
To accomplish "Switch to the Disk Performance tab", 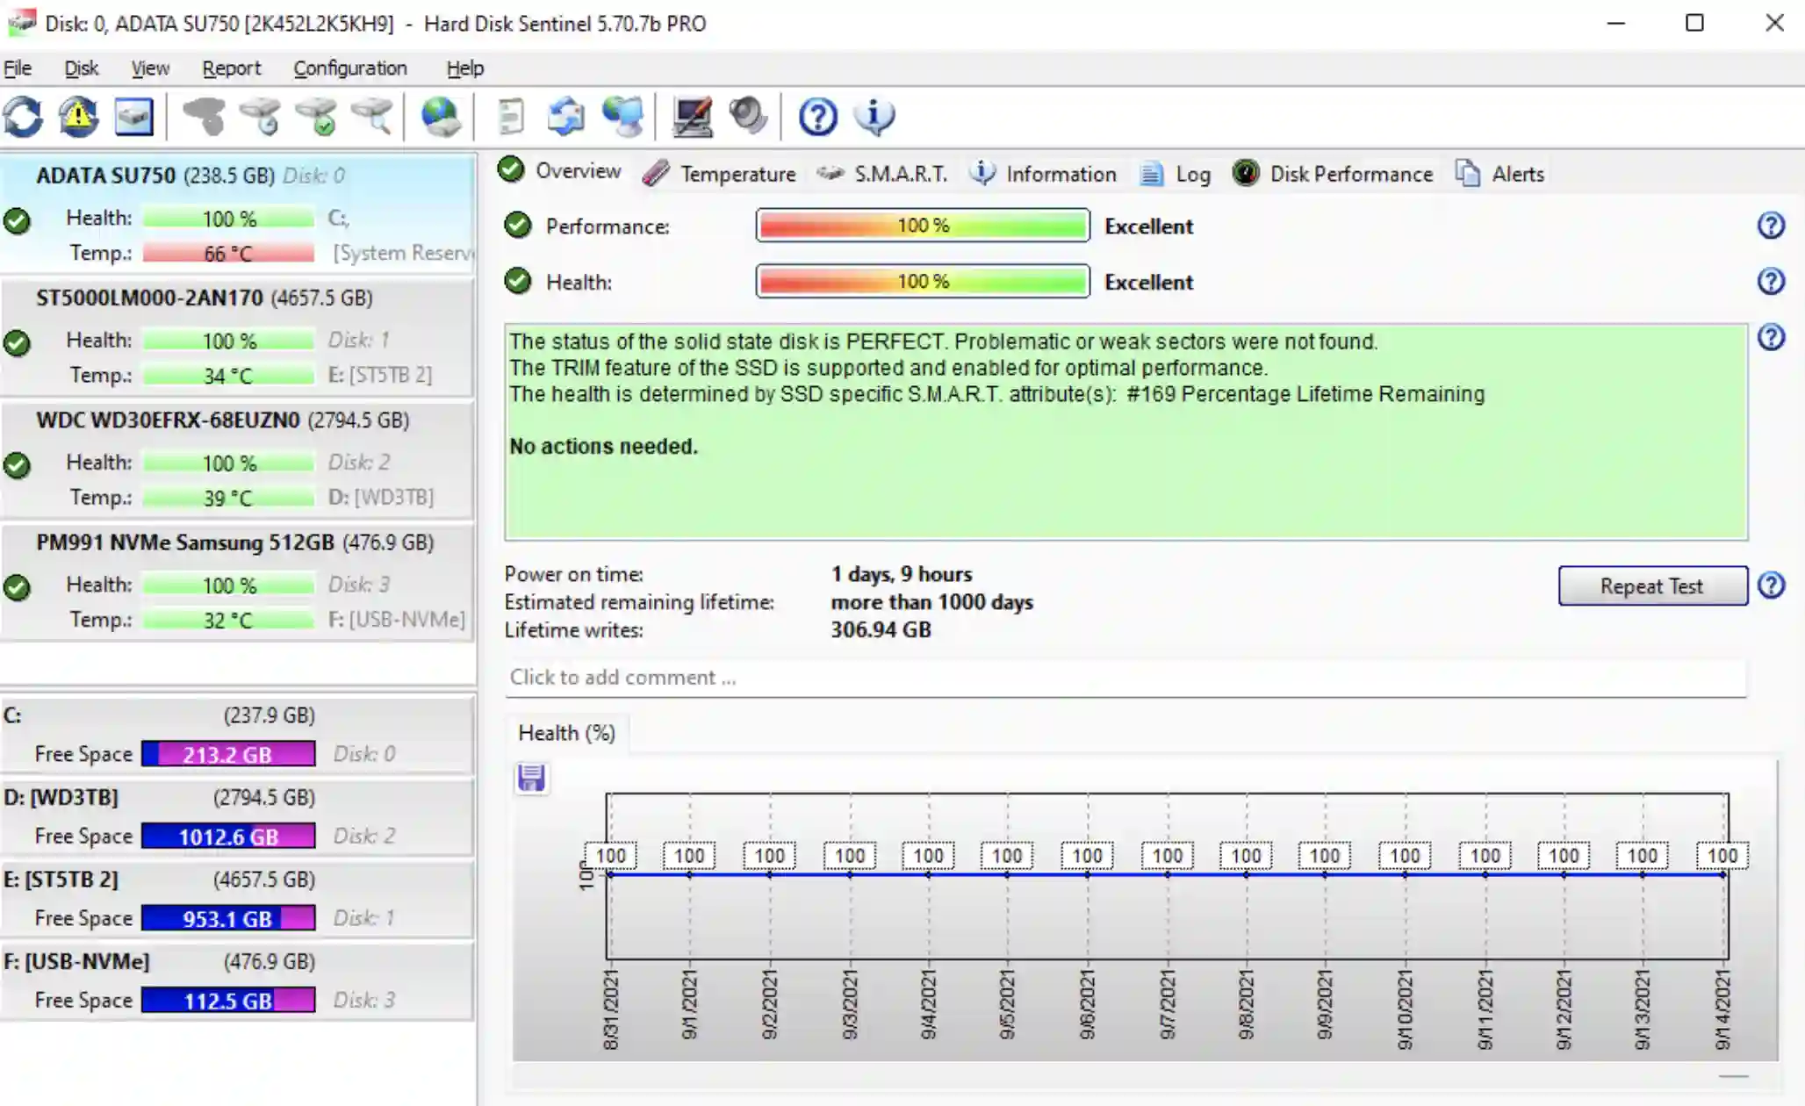I will click(1333, 174).
